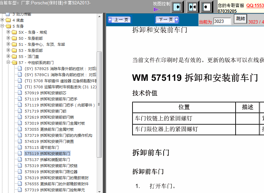This screenshot has height=193, width=264.
Task: Click the 跳转 jump button
Action: (240, 19)
